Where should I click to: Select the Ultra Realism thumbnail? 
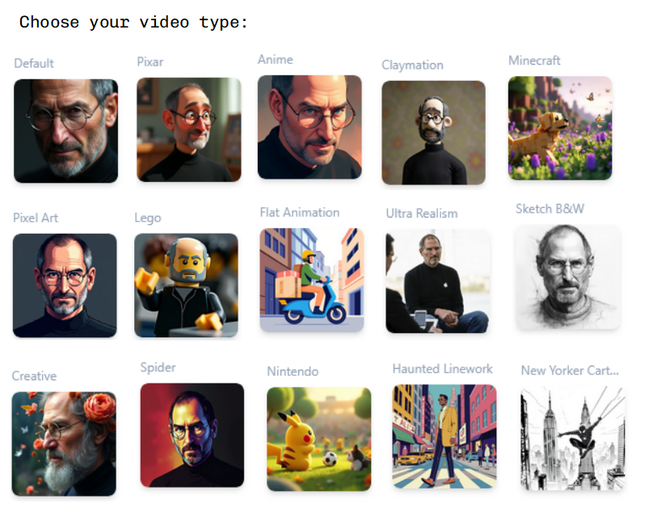point(438,281)
